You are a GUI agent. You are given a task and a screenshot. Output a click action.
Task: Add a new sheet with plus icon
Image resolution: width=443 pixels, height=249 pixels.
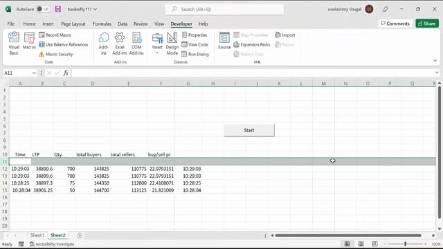click(x=80, y=235)
